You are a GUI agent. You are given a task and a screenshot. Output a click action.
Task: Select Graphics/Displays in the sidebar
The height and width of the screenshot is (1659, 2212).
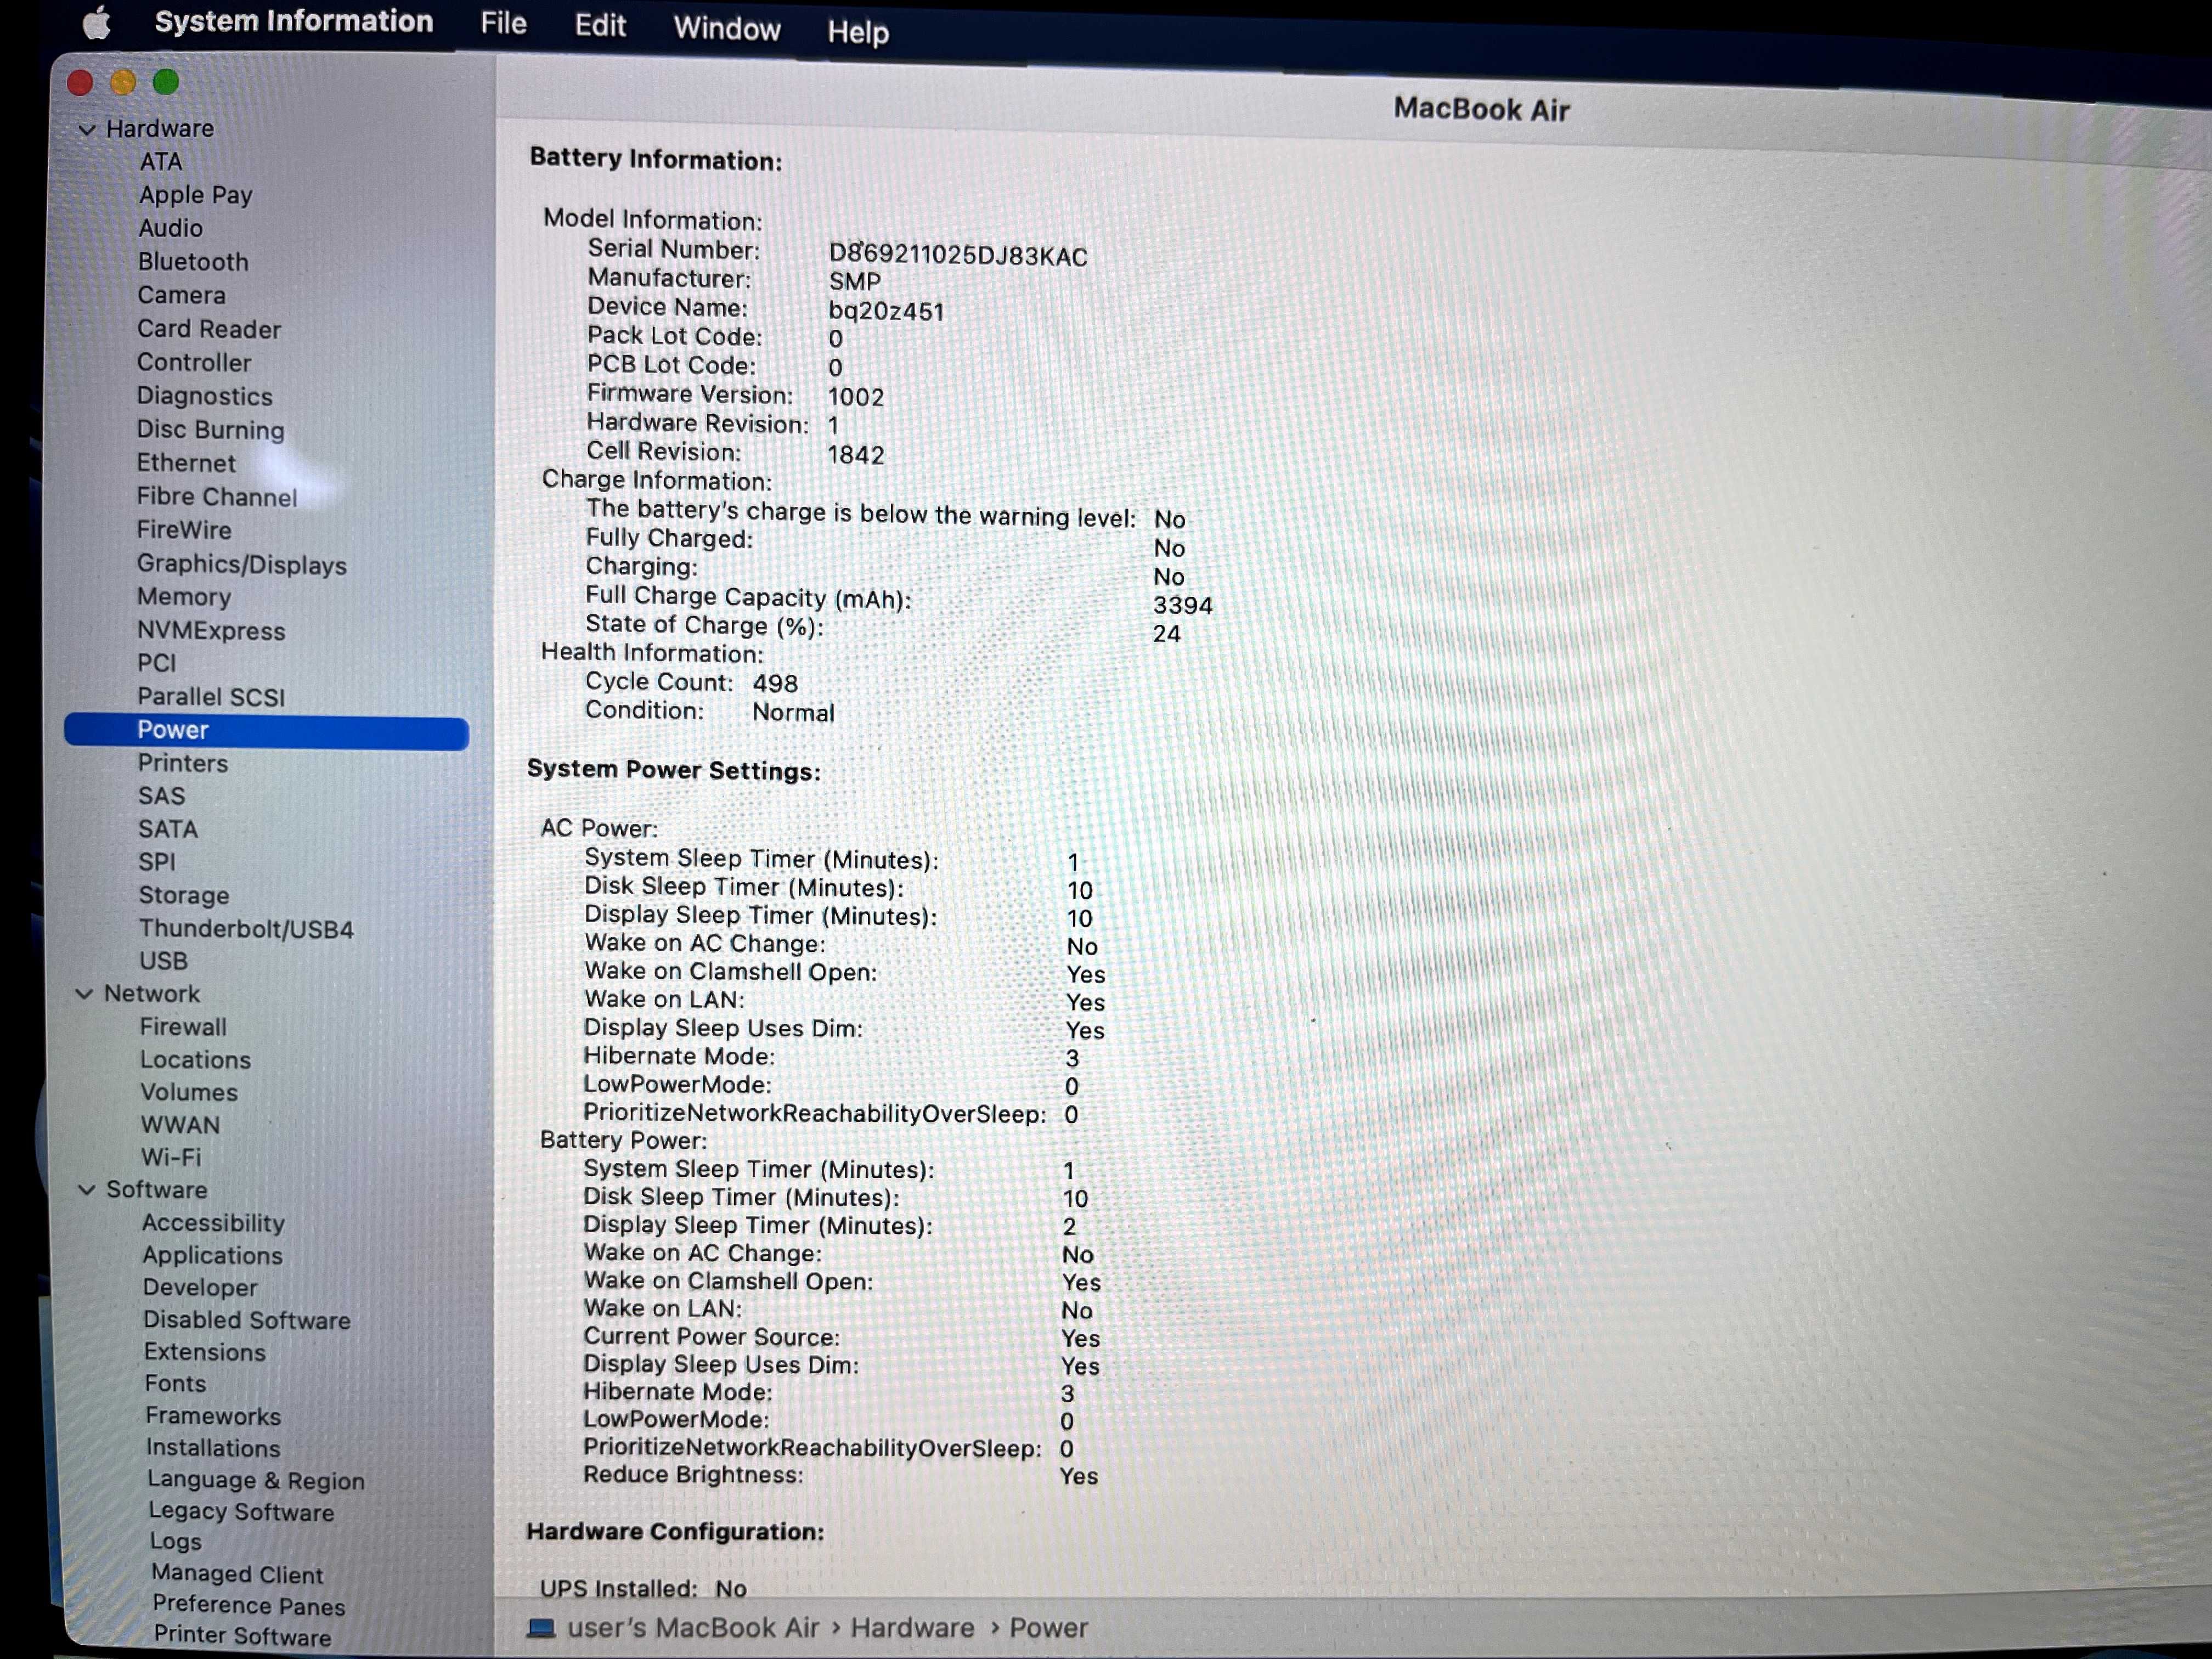tap(242, 564)
